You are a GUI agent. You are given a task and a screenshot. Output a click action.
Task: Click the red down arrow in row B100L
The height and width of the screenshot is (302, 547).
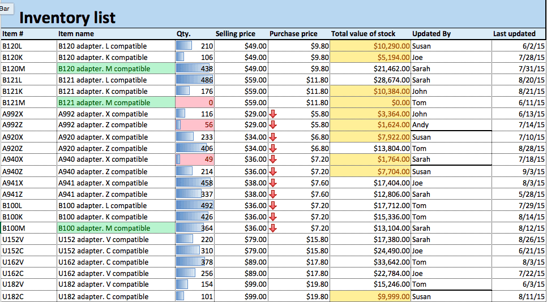[x=273, y=206]
